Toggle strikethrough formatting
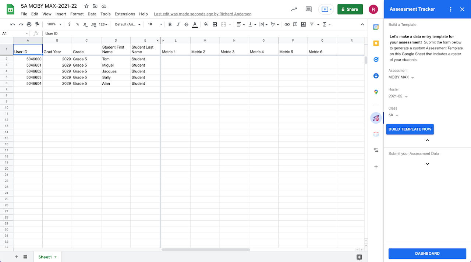 click(187, 24)
